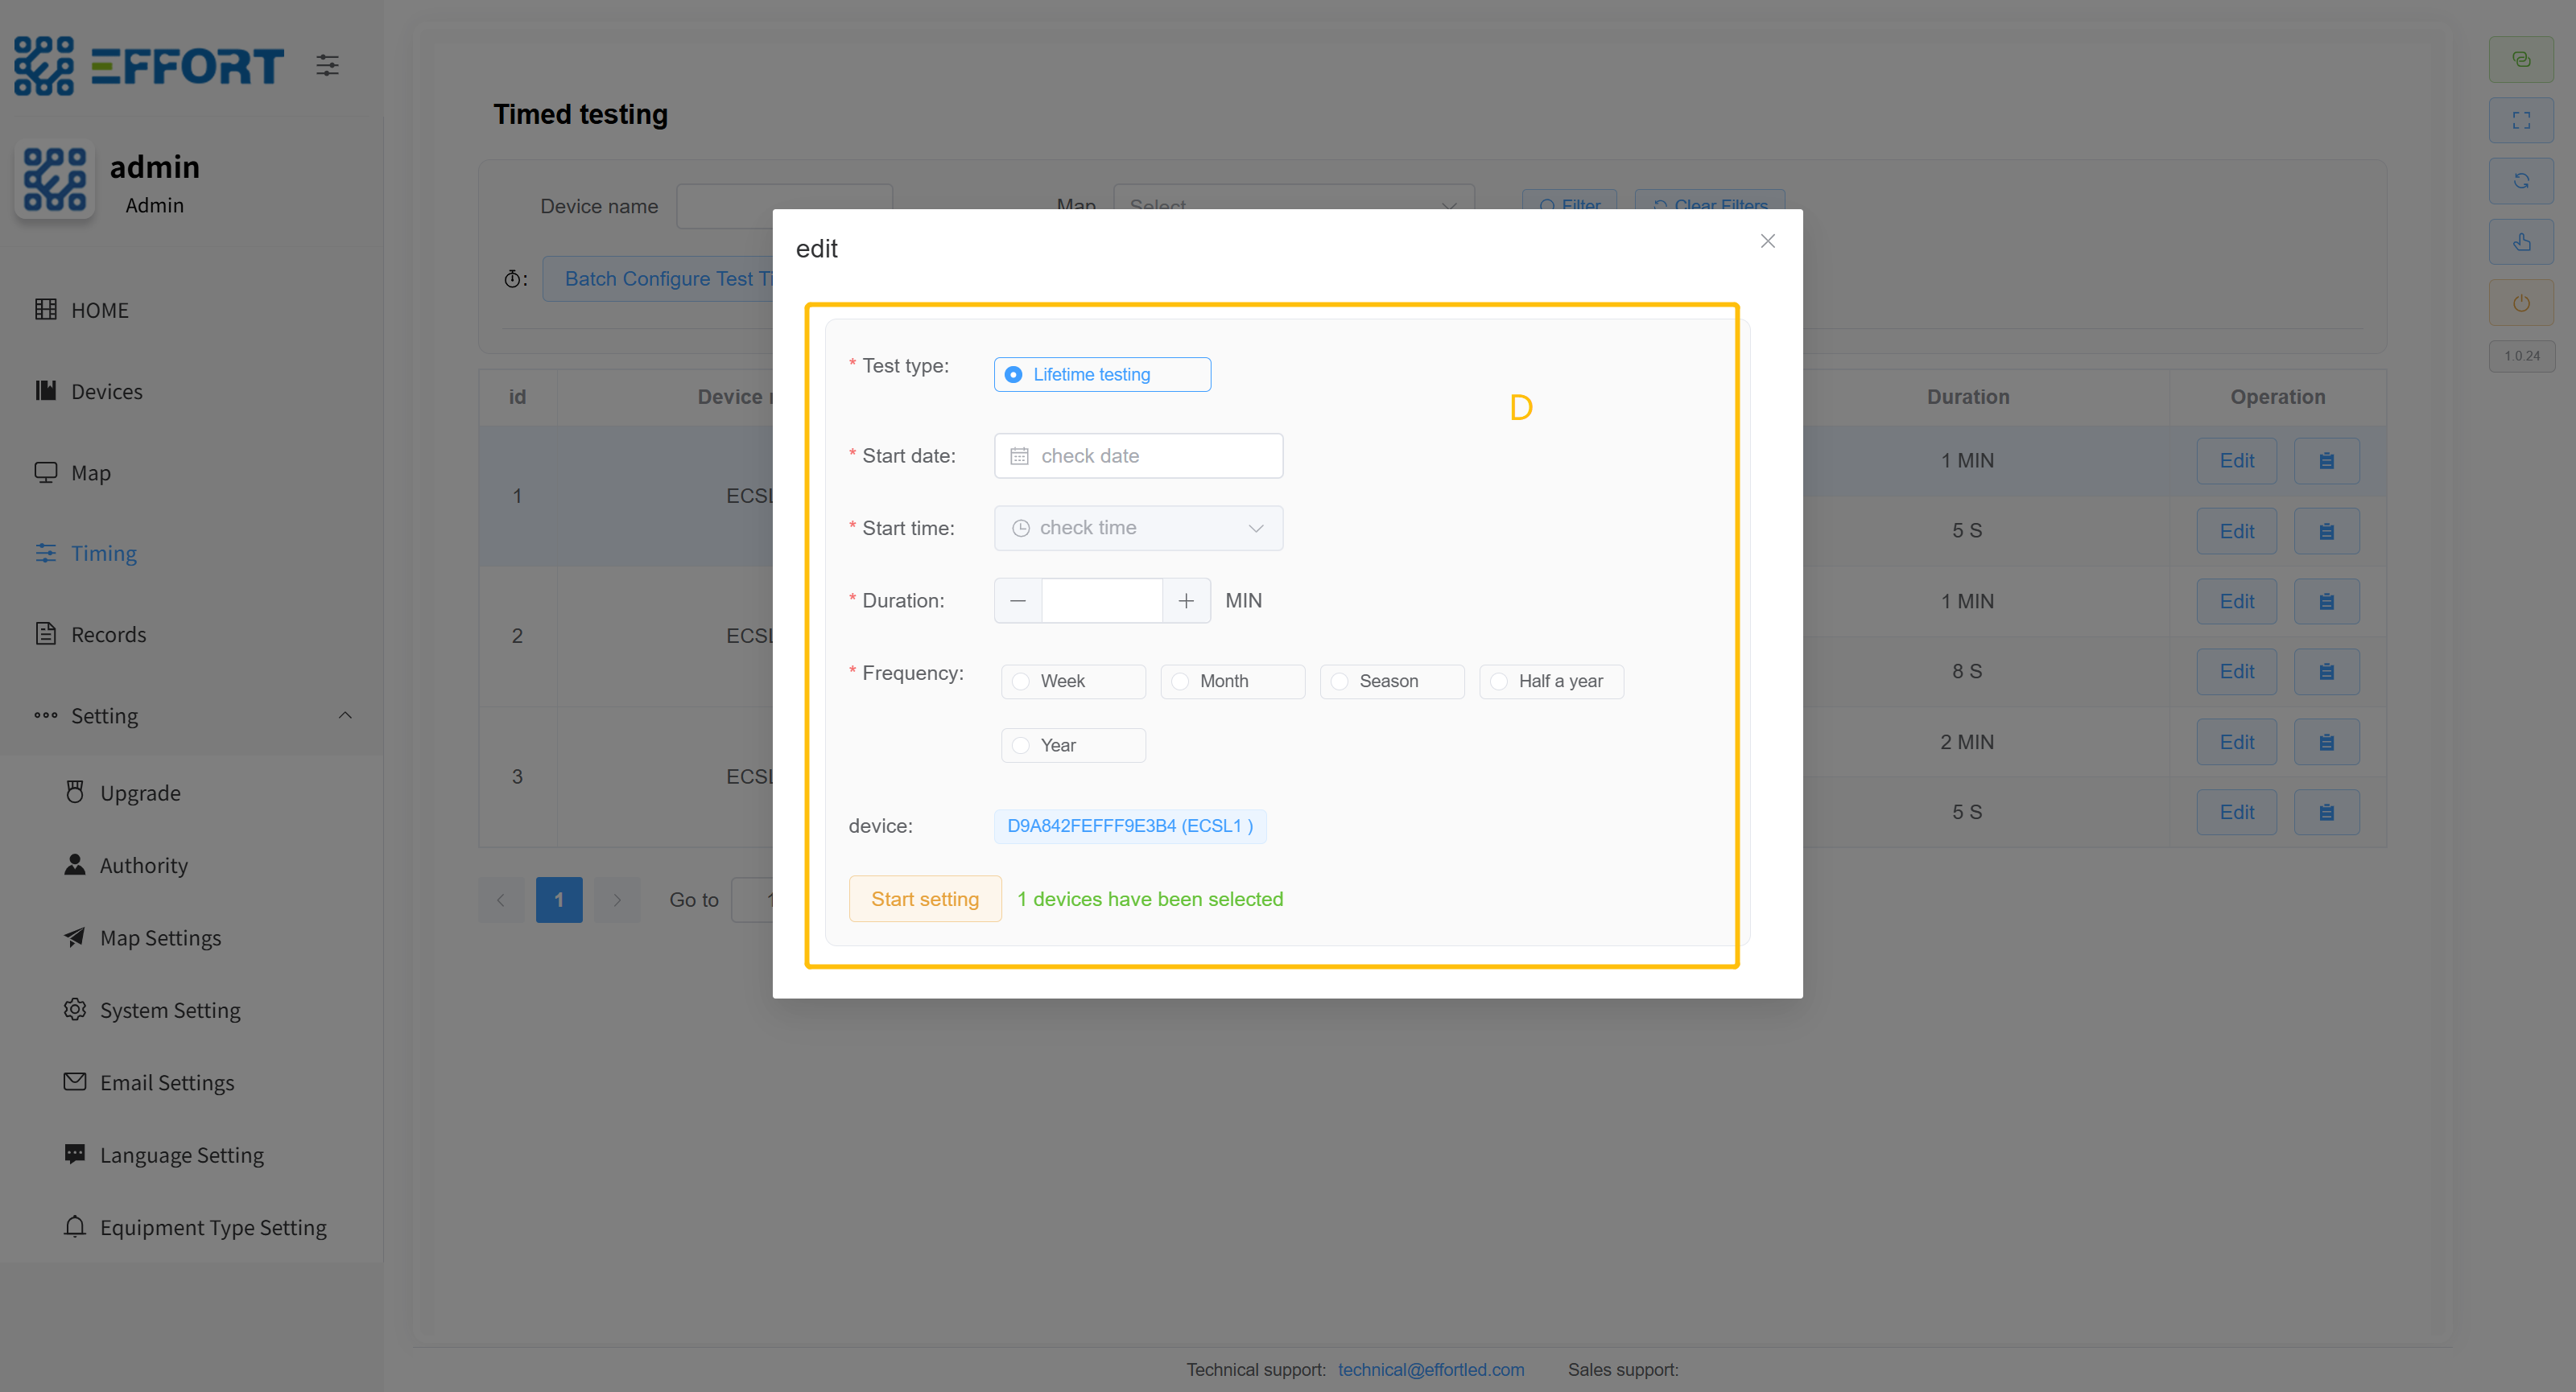Select the Week frequency radio option

[x=1021, y=682]
